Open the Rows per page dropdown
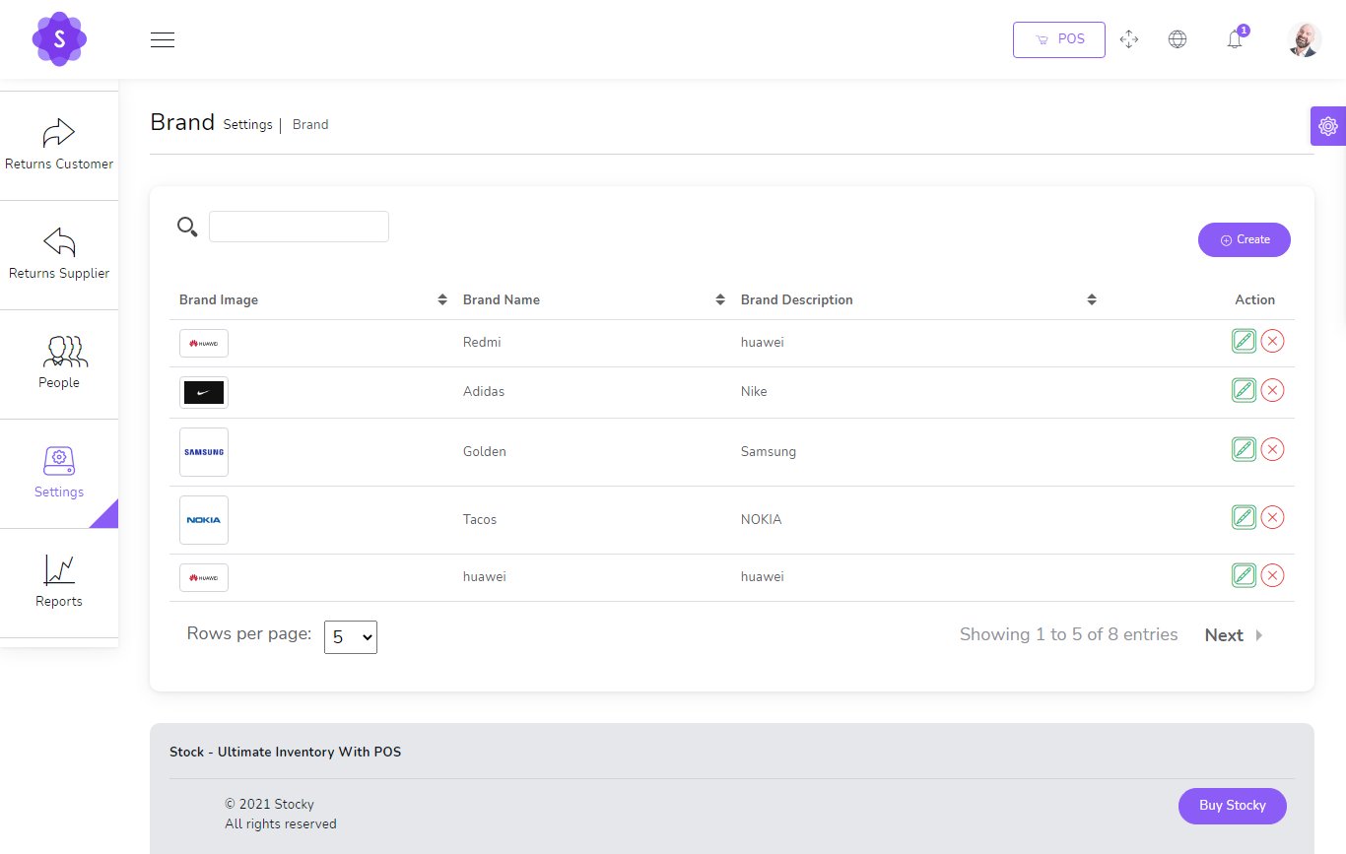The height and width of the screenshot is (854, 1346). [x=351, y=637]
